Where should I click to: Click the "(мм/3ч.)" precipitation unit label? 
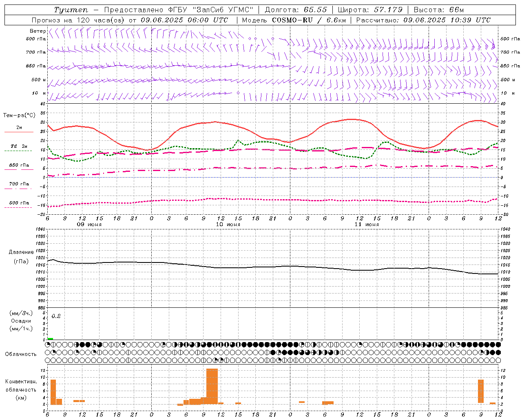point(21,313)
